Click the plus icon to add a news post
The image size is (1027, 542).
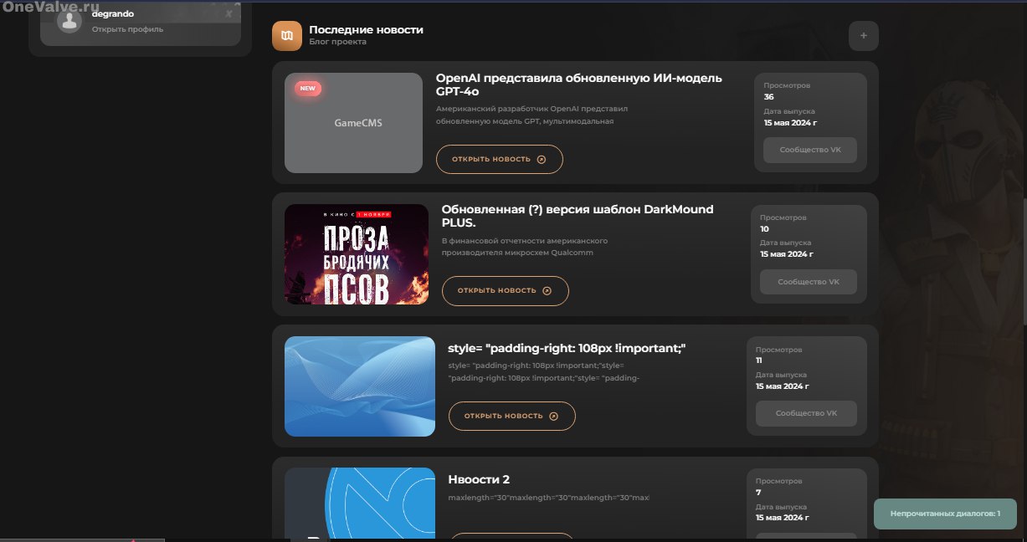pyautogui.click(x=863, y=35)
